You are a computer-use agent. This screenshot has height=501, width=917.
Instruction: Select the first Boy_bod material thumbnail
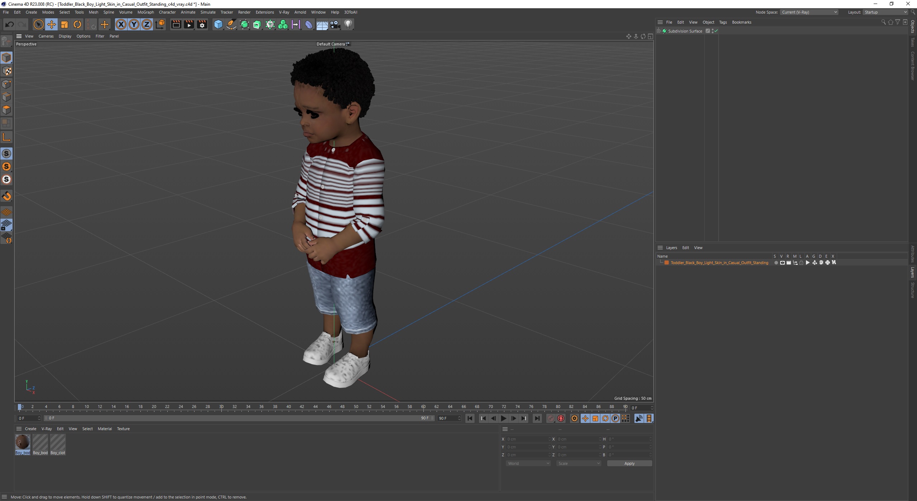[23, 442]
